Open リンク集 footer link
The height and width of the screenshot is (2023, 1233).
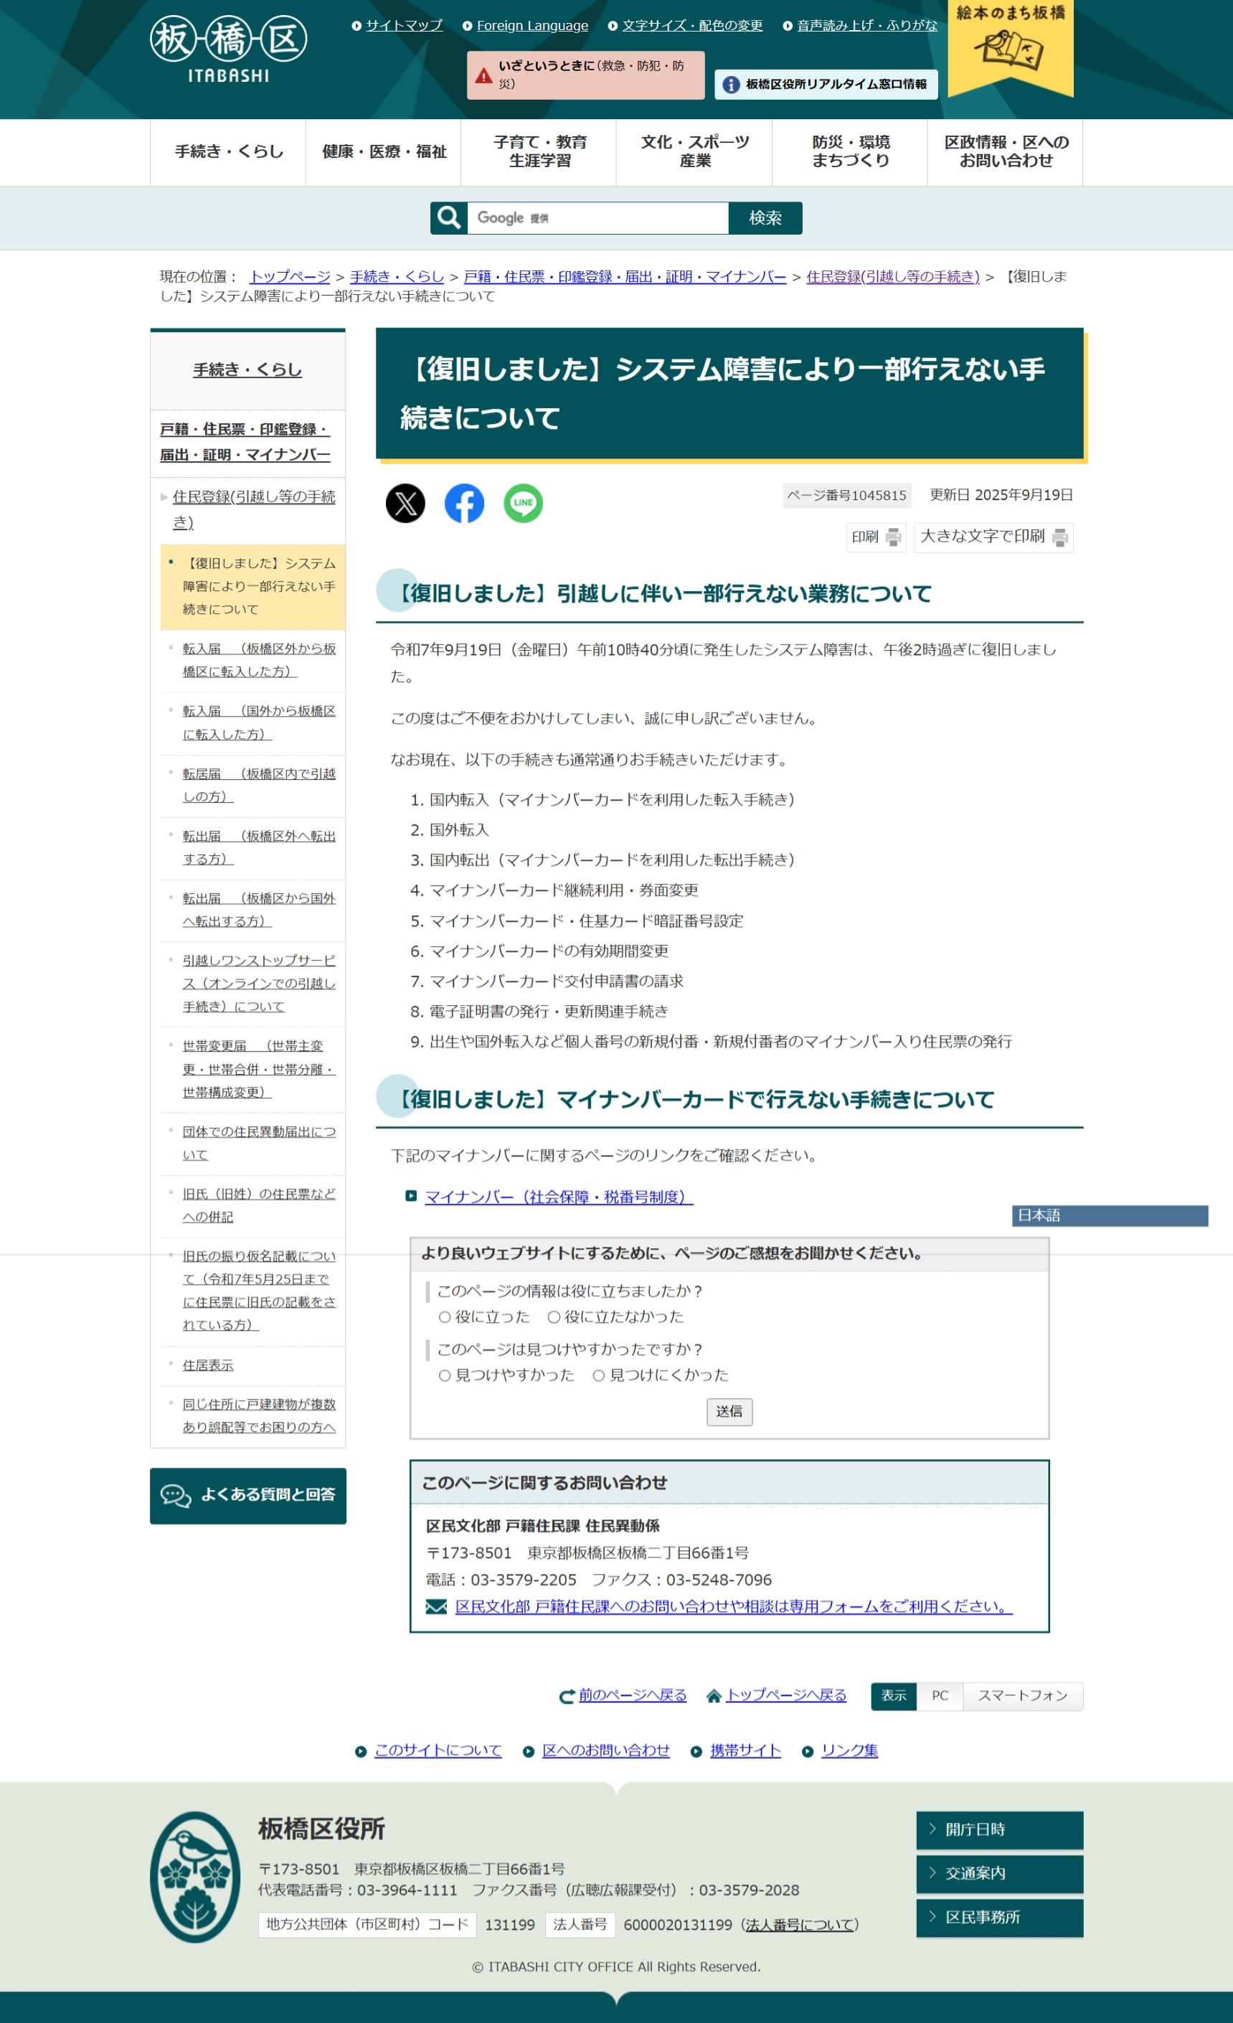click(x=850, y=1750)
